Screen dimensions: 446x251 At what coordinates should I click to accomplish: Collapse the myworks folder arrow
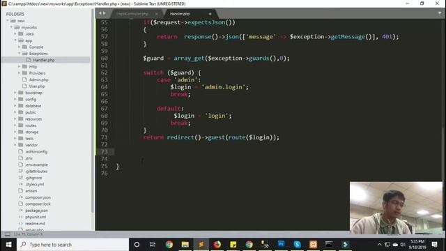coord(12,27)
